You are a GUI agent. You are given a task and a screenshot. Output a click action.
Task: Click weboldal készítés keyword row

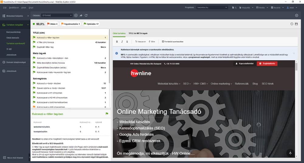pos(70,127)
